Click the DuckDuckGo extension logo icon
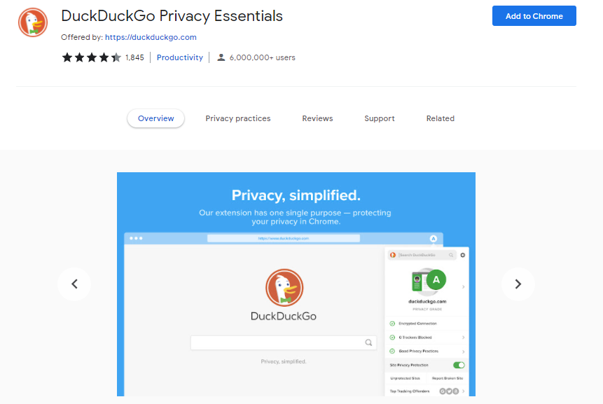Image resolution: width=603 pixels, height=404 pixels. [x=33, y=22]
